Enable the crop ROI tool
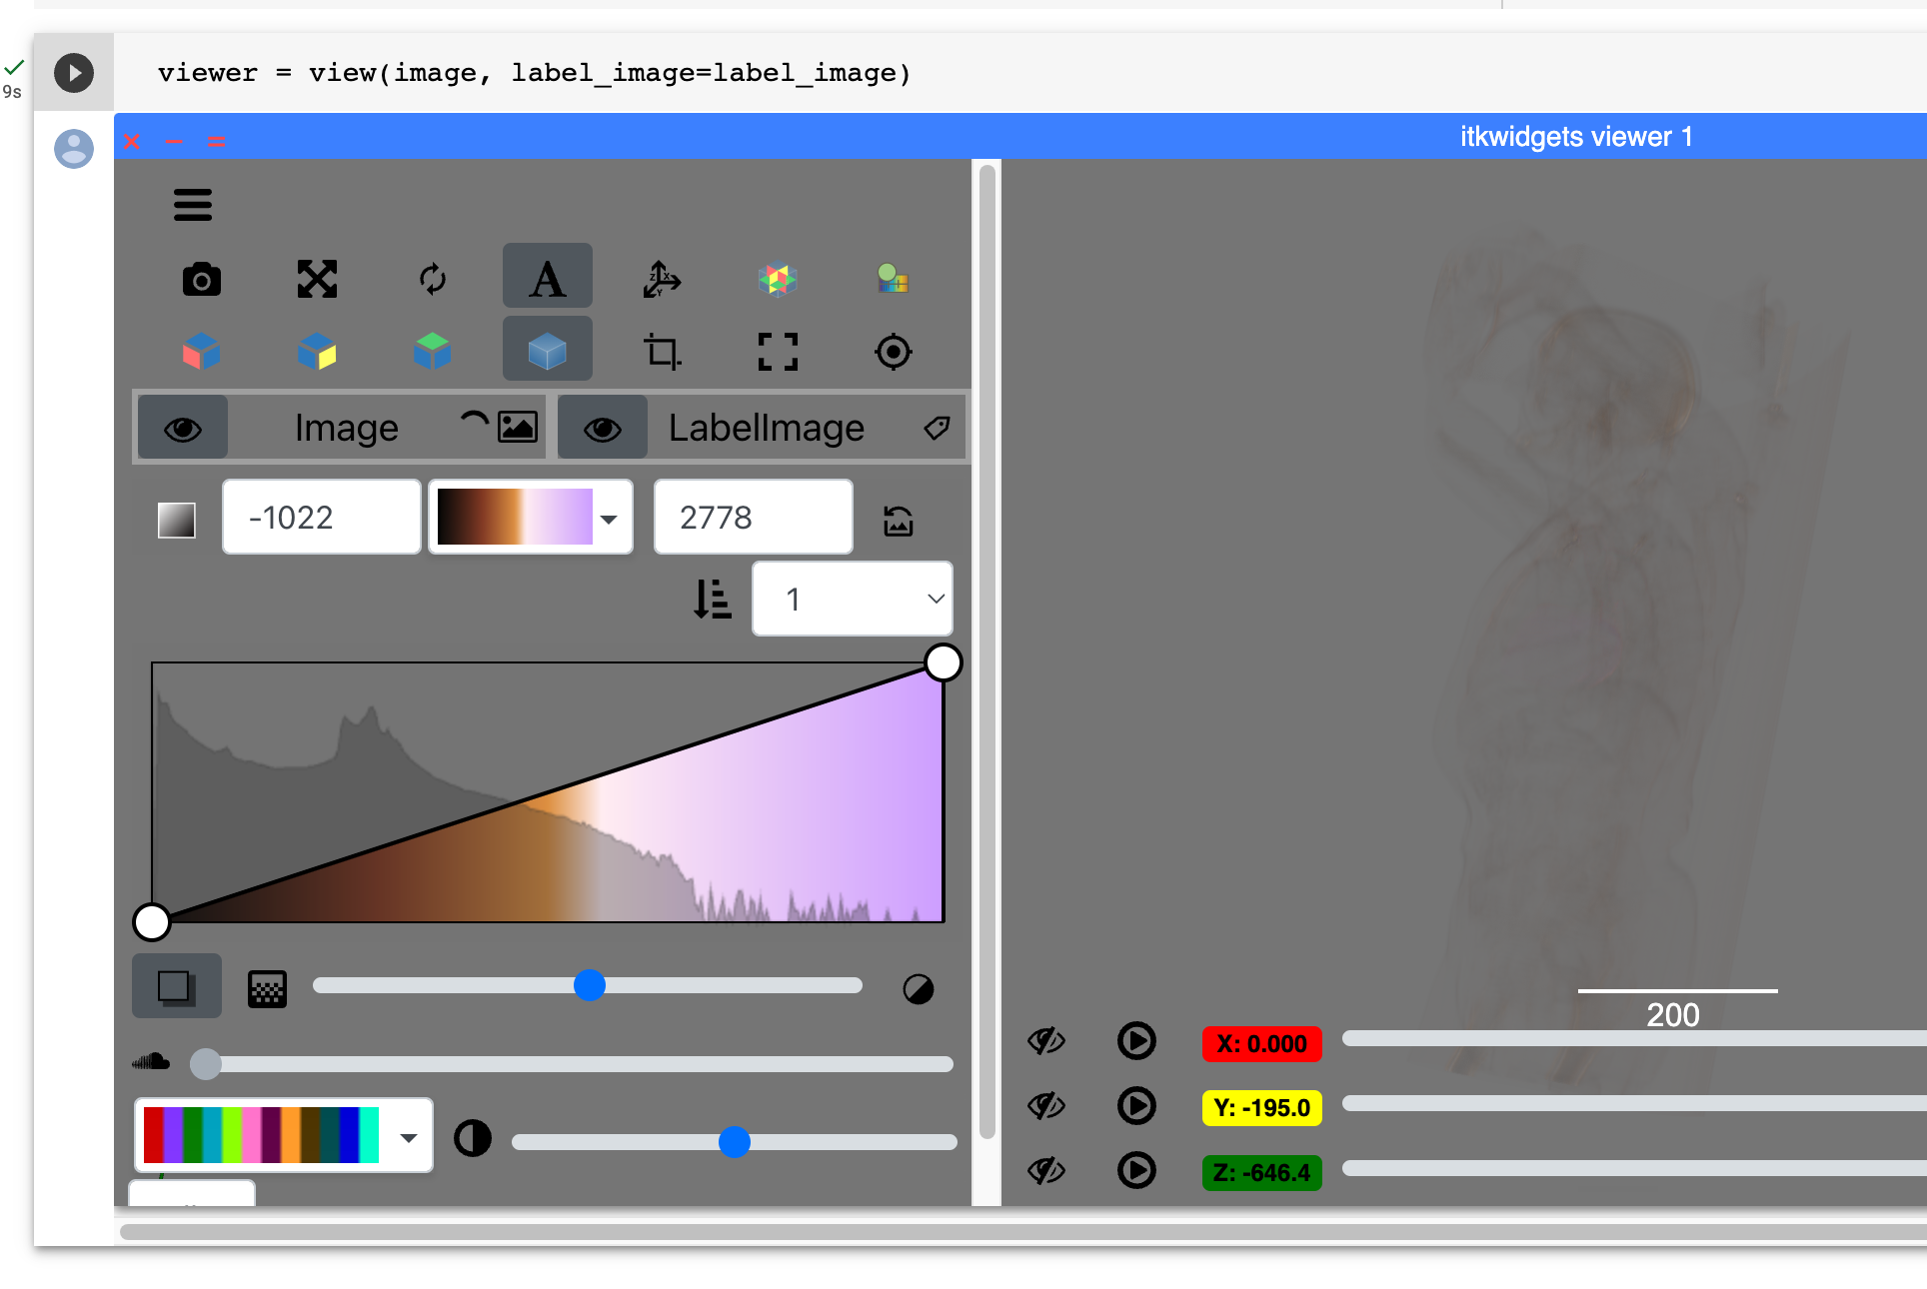The image size is (1927, 1289). pyautogui.click(x=662, y=352)
